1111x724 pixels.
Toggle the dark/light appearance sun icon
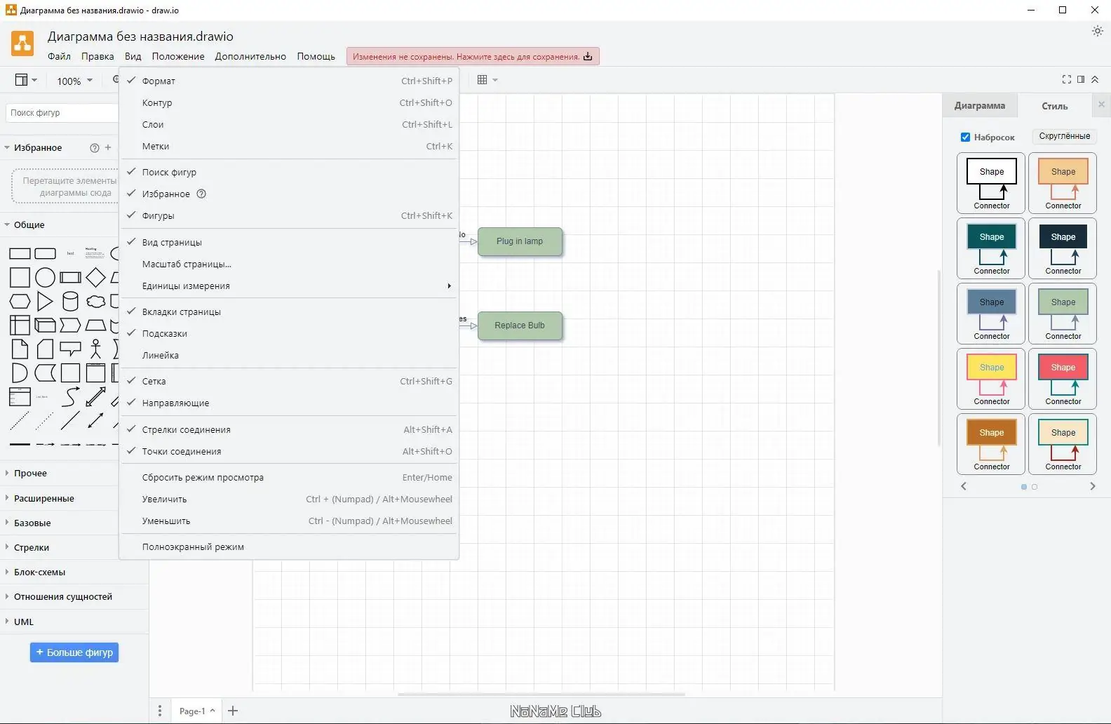pos(1098,32)
